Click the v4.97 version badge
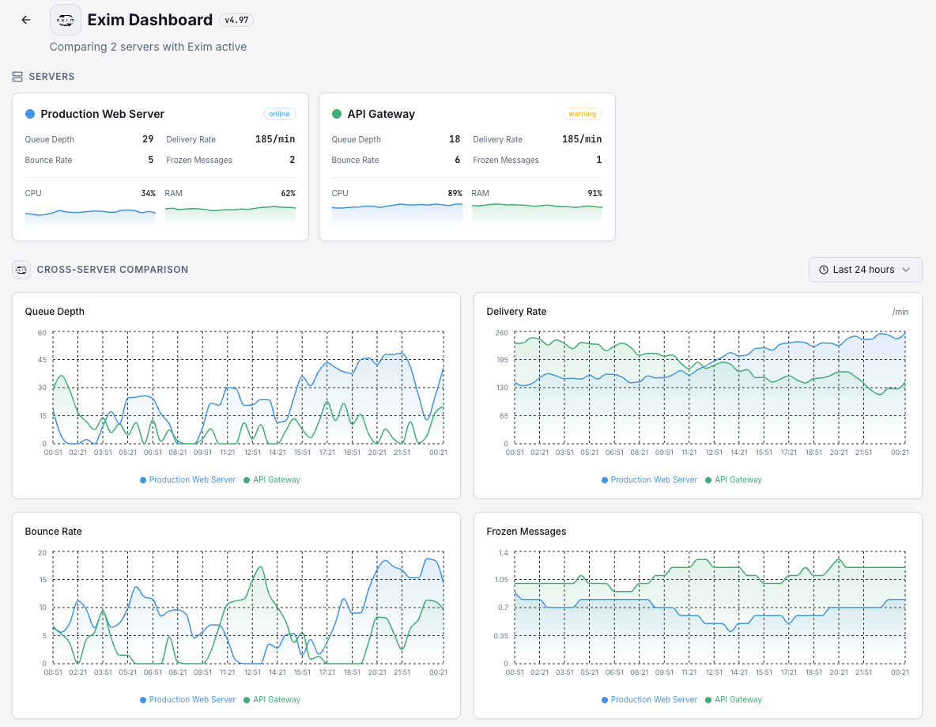936x727 pixels. 236,20
